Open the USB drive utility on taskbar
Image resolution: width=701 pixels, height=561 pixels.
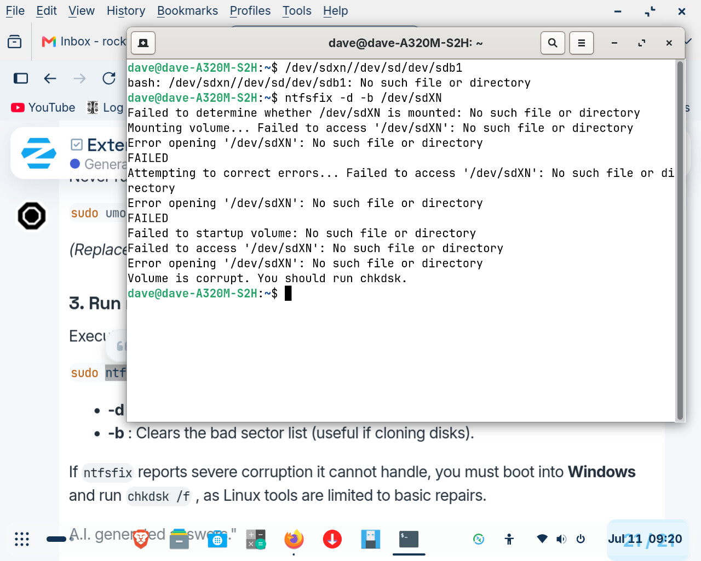[371, 539]
